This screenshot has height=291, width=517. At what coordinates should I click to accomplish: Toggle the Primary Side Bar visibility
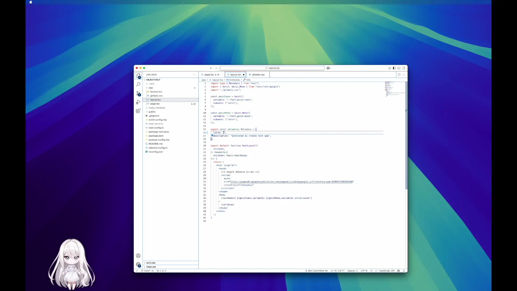pos(394,68)
